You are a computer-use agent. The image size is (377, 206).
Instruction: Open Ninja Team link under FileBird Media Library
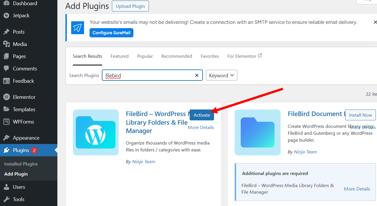click(143, 162)
